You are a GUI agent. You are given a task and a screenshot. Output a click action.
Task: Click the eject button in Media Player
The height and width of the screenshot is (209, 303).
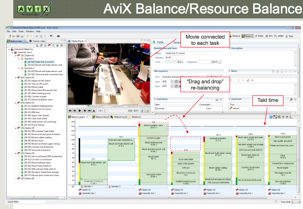pos(94,111)
